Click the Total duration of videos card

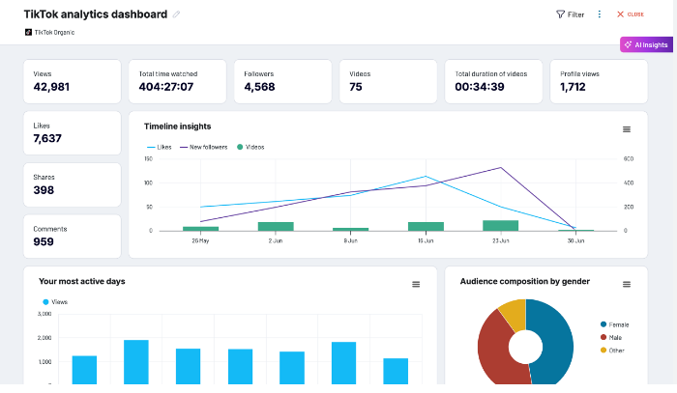point(493,81)
